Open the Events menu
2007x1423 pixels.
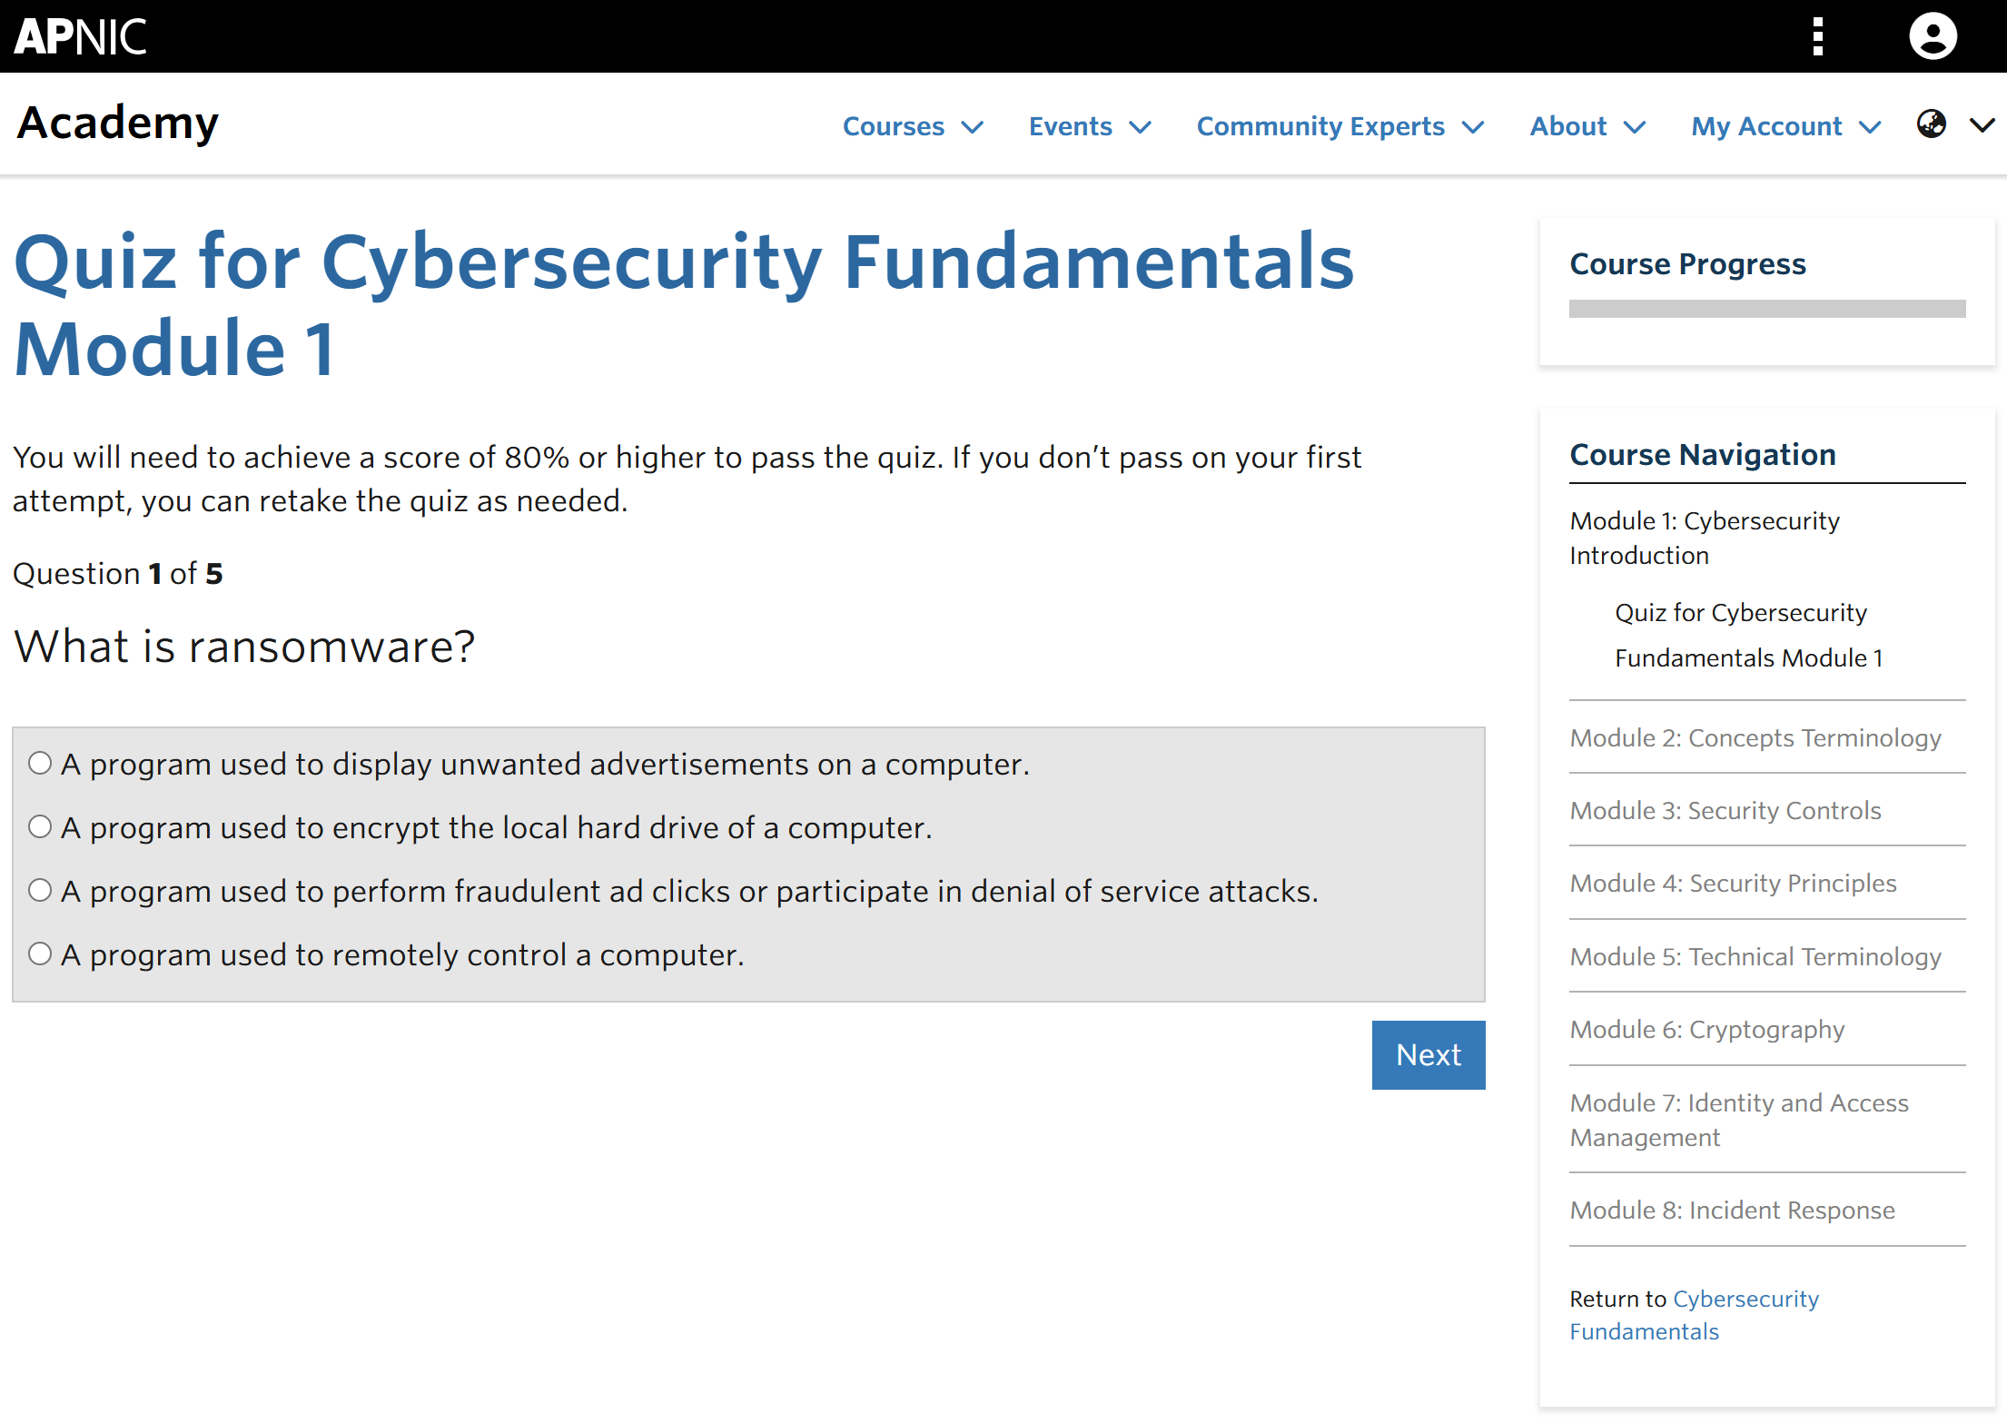pyautogui.click(x=1089, y=126)
